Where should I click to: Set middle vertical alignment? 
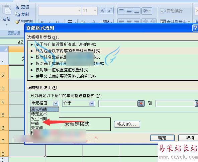(x=129, y=11)
